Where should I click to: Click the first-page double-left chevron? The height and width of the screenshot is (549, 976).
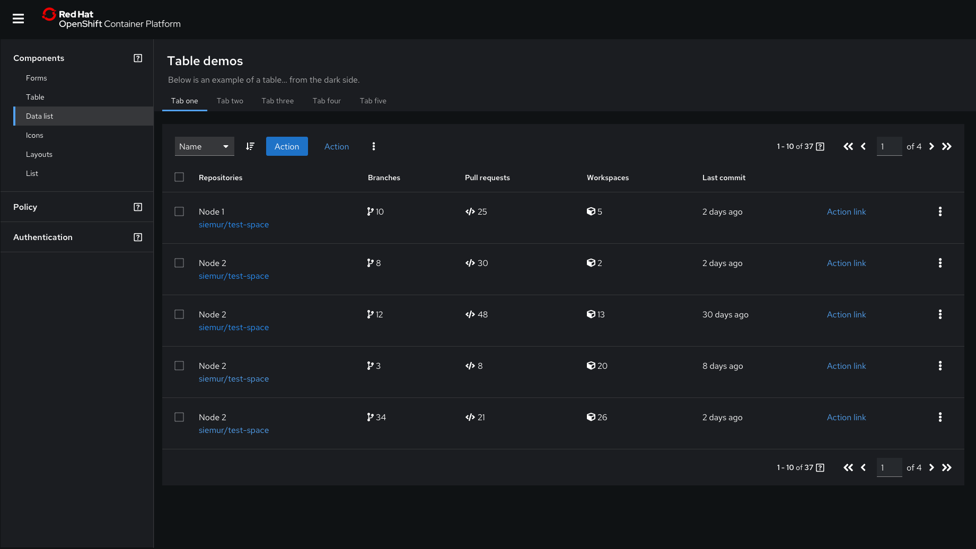click(x=848, y=146)
